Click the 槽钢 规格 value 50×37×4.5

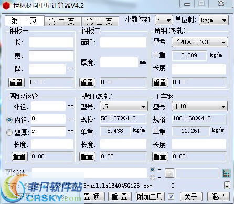pos(123,119)
